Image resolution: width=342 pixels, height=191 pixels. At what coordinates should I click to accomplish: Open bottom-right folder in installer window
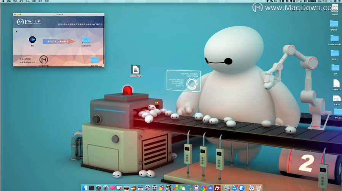(x=95, y=60)
